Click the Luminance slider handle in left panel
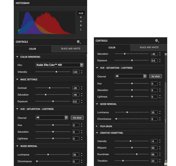This screenshot has width=176, height=166. pyautogui.click(x=48, y=155)
